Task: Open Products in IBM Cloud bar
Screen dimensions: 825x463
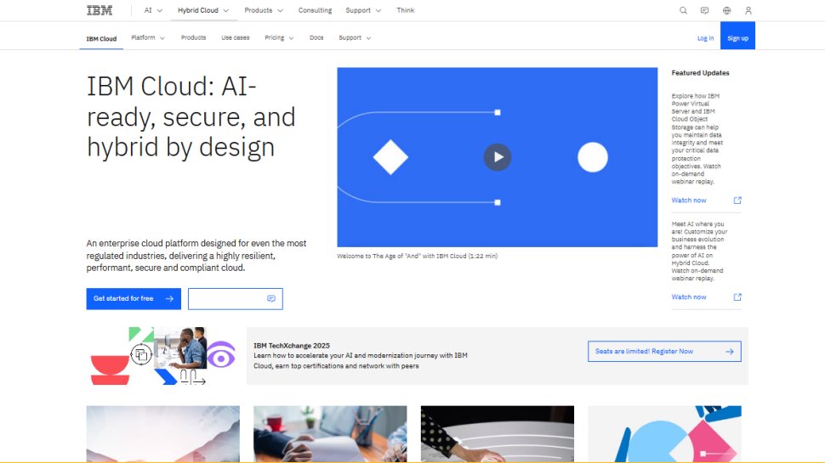Action: coord(194,38)
